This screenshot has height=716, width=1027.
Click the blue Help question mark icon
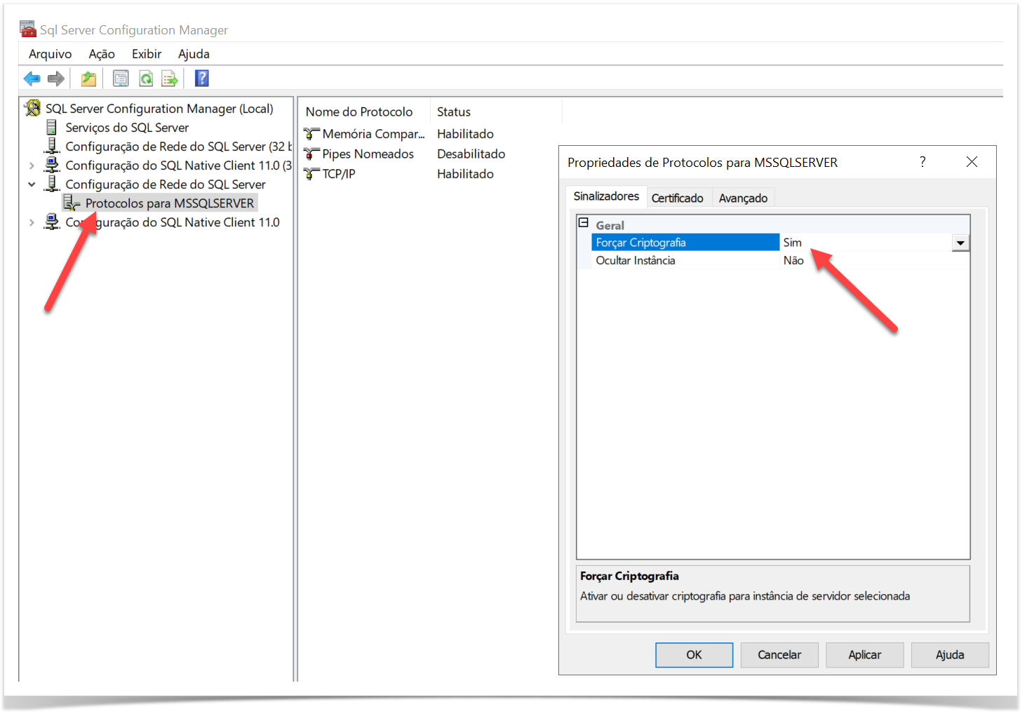coord(202,79)
